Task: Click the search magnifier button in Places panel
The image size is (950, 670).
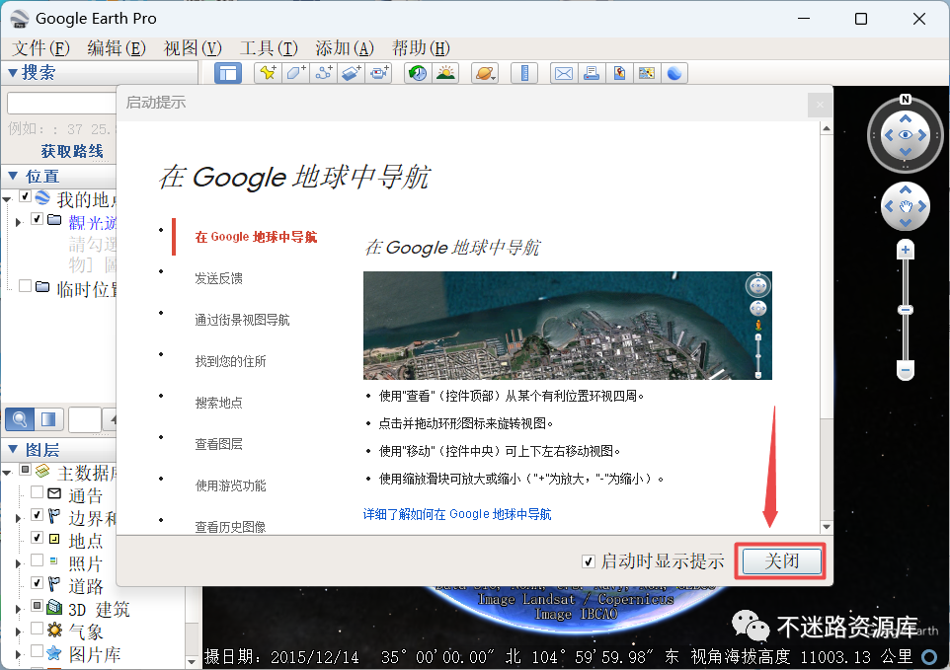Action: 20,418
